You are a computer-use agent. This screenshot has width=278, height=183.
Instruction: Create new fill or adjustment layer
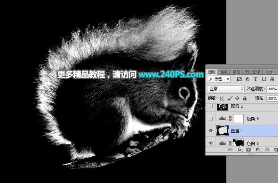click(258, 150)
